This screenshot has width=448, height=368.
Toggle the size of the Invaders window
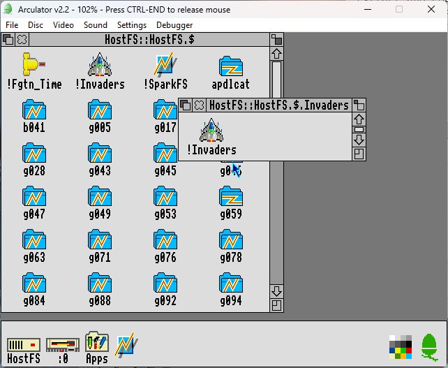pos(359,105)
